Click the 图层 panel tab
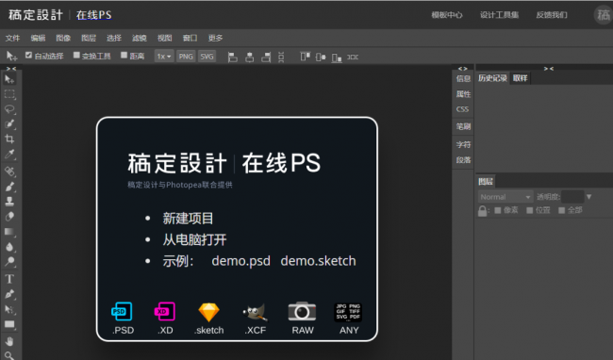Screen dimensions: 613x360 [486, 181]
